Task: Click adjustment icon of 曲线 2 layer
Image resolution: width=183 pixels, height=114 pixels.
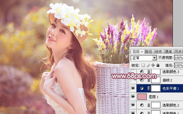Action: (x=142, y=80)
